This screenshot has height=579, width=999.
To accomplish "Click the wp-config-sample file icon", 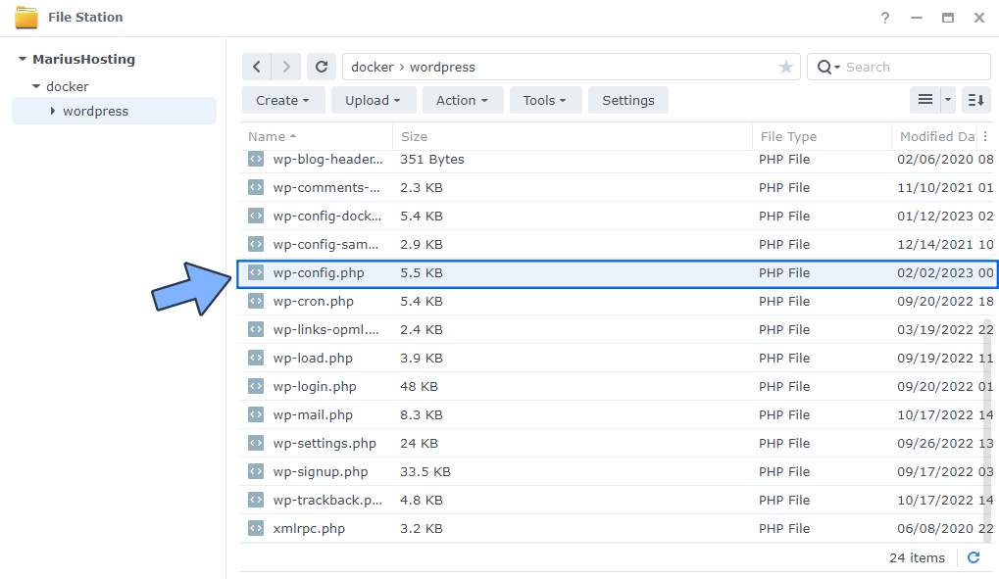I will (x=256, y=244).
